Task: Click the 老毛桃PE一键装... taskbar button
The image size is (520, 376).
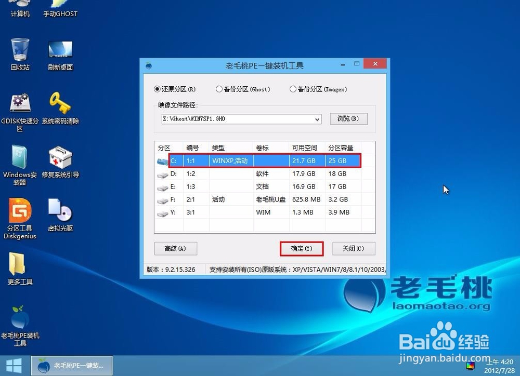Action: (72, 366)
